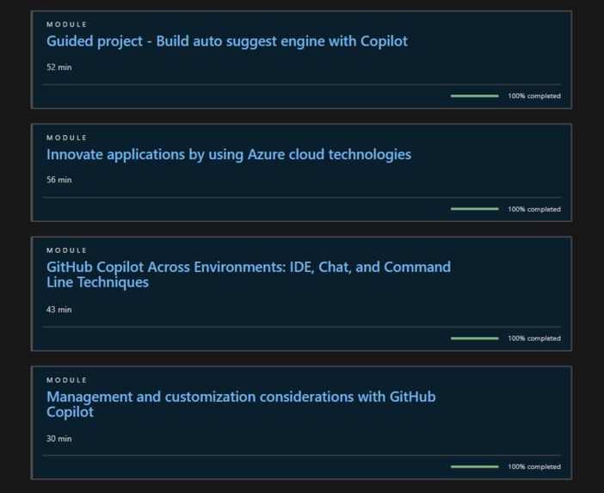The width and height of the screenshot is (604, 493).
Task: Click MODULE label above Management and customization title
Action: click(66, 380)
